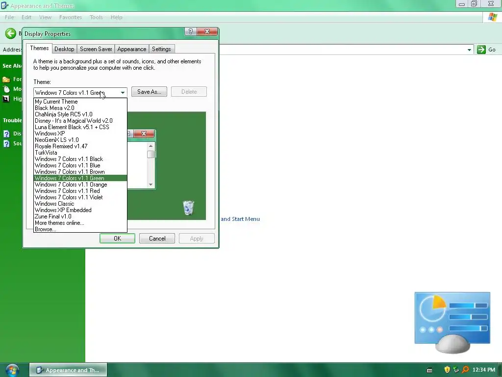Click the High Contrast icon in sidebar
Viewport: 502px width, 377px height.
(x=6, y=99)
